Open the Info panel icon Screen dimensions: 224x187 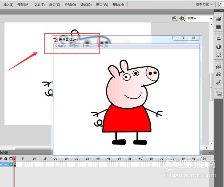click(218, 47)
